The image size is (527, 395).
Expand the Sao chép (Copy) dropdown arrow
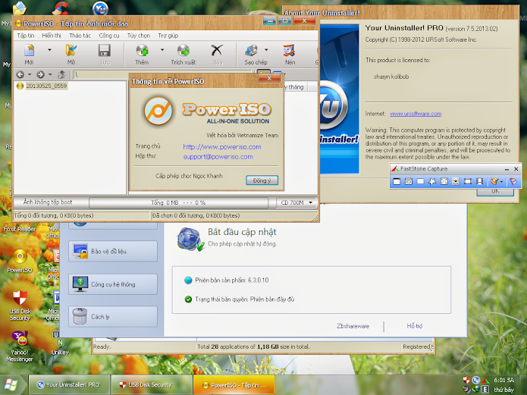pyautogui.click(x=266, y=50)
